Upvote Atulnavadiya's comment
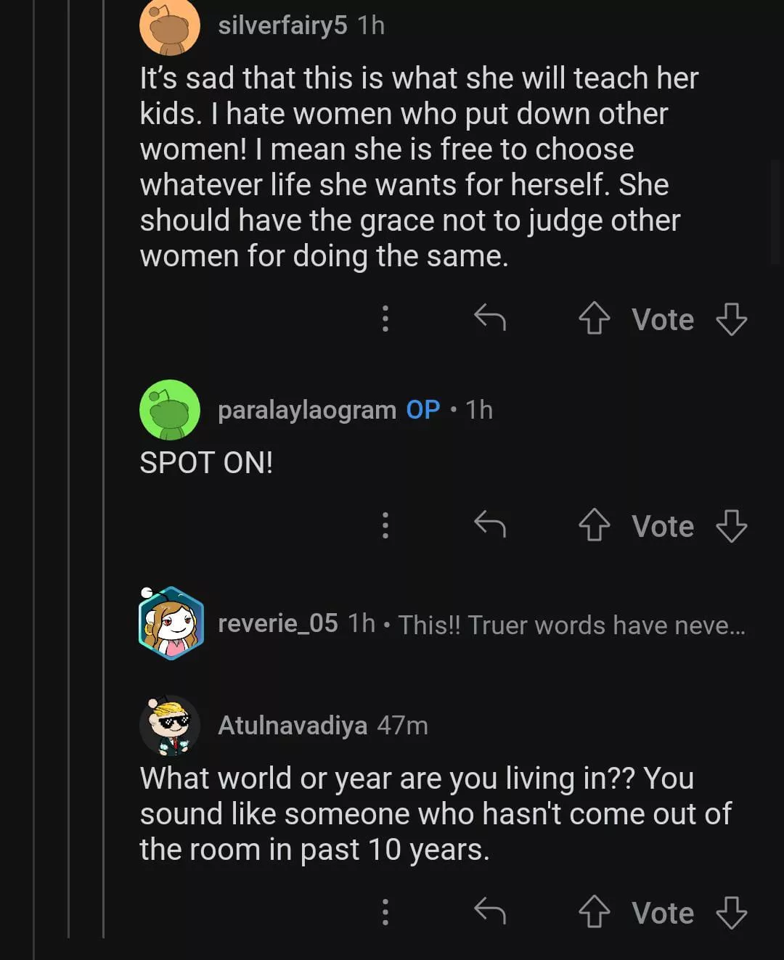The height and width of the screenshot is (960, 784). pyautogui.click(x=594, y=912)
